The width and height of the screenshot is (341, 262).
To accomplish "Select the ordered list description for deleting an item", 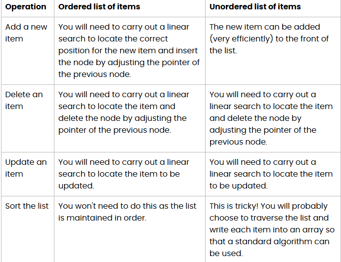I will point(124,112).
